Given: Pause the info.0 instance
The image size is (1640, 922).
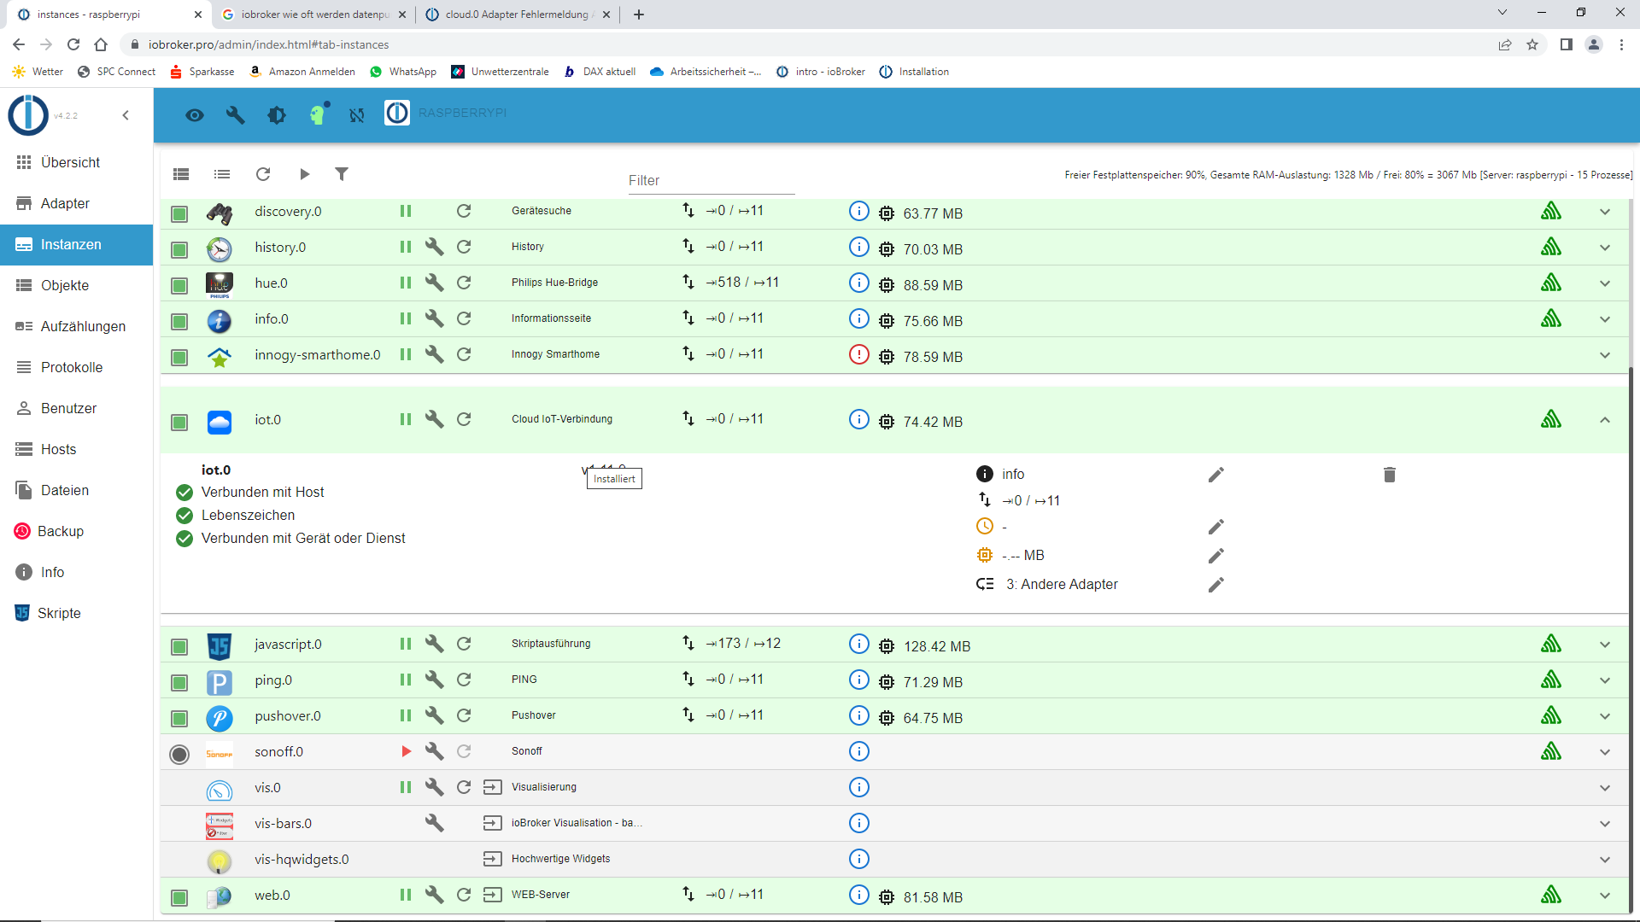Looking at the screenshot, I should 406,318.
